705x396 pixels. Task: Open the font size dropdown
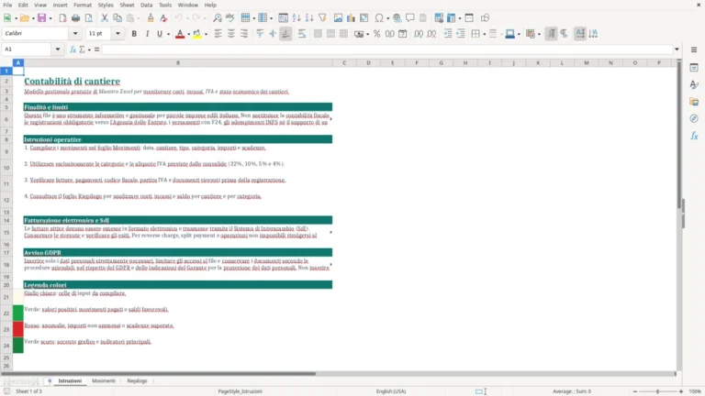point(117,34)
